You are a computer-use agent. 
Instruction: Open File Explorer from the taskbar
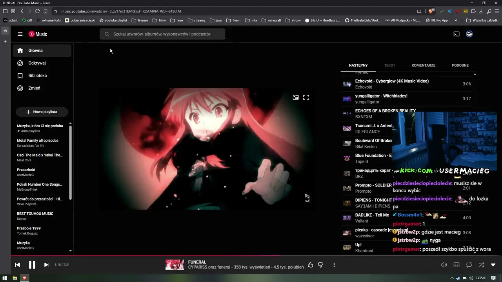pyautogui.click(x=15, y=278)
